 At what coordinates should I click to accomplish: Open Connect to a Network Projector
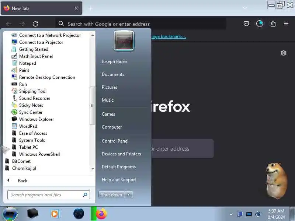46,35
